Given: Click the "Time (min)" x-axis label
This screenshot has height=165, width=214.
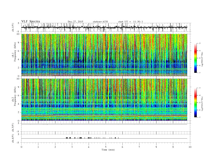Looking at the screenshot, I should coord(108,150).
